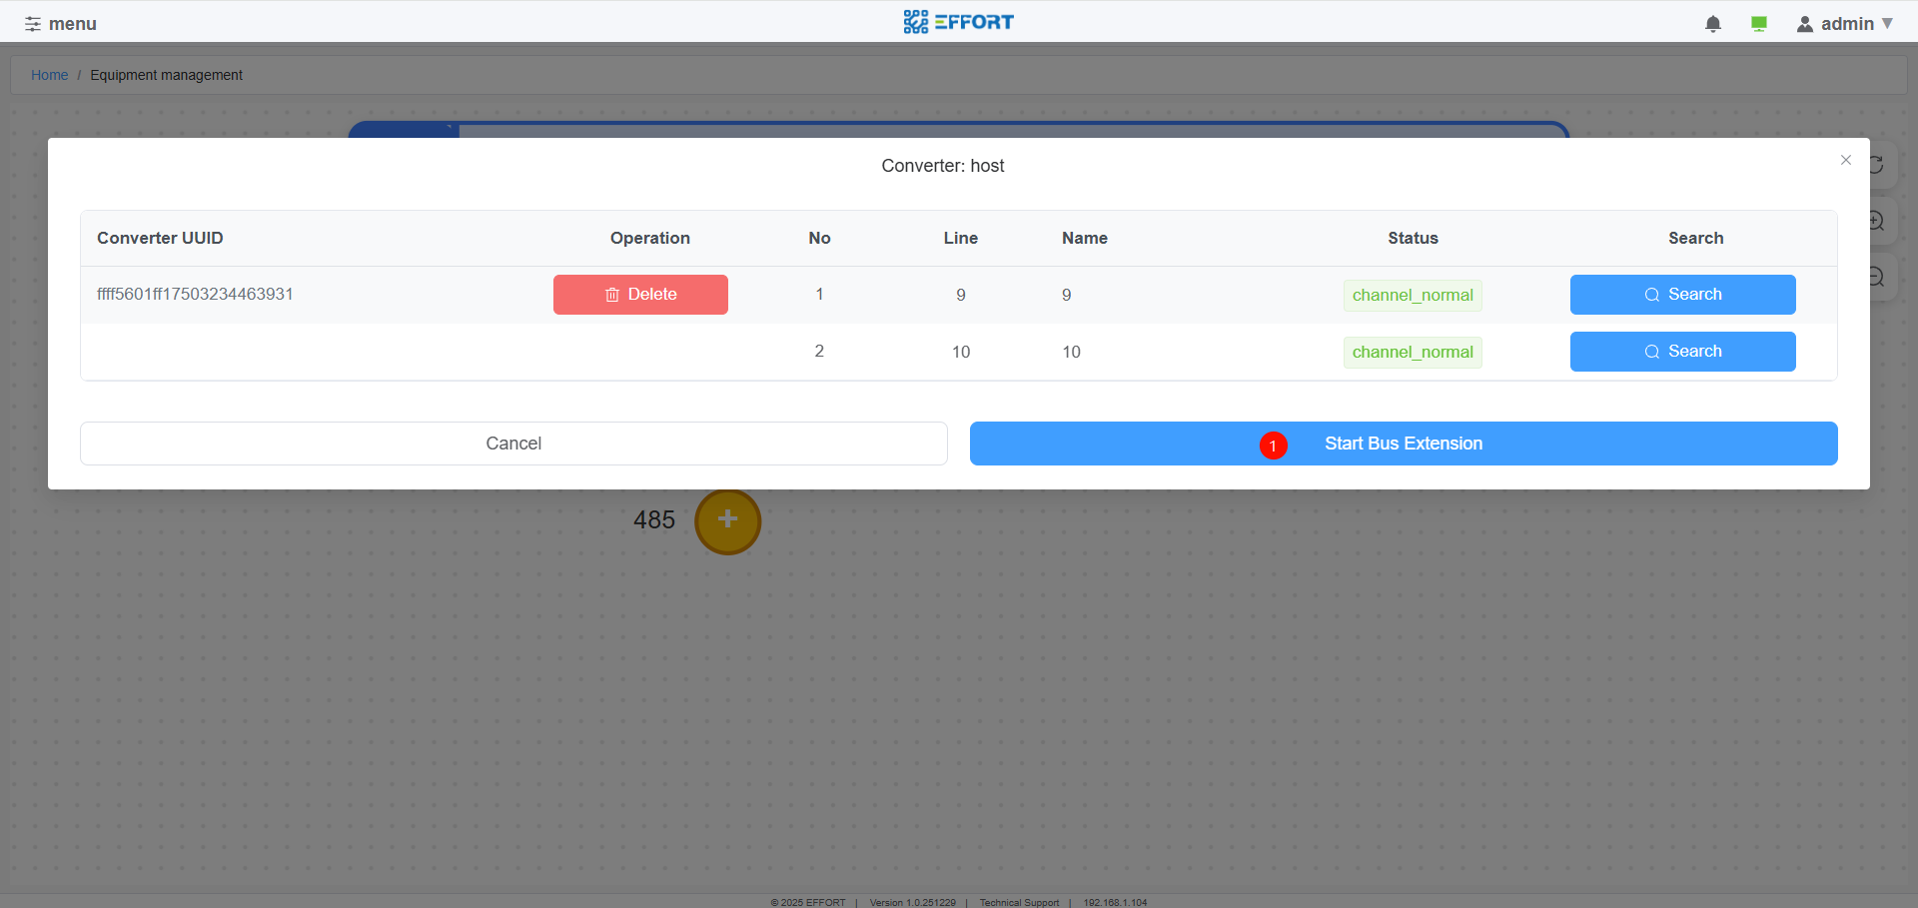1918x908 pixels.
Task: Click the red badge numbered 1
Action: click(1273, 446)
